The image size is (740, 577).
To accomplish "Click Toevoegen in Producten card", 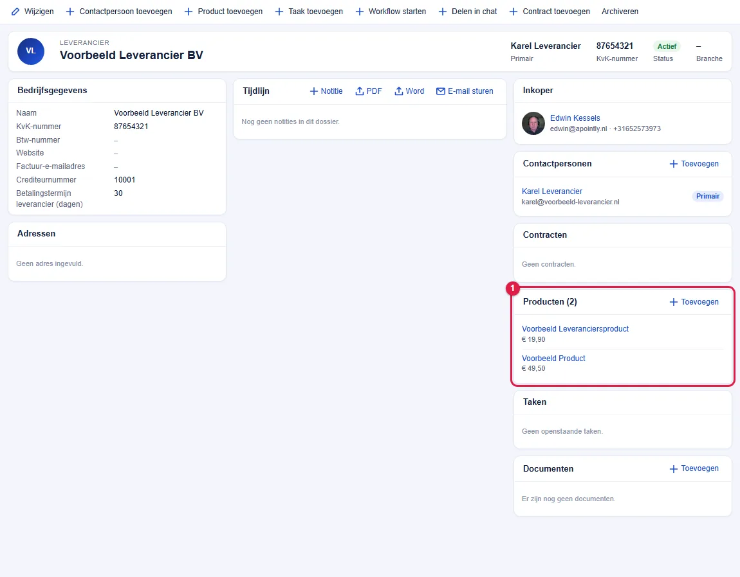I will (694, 302).
